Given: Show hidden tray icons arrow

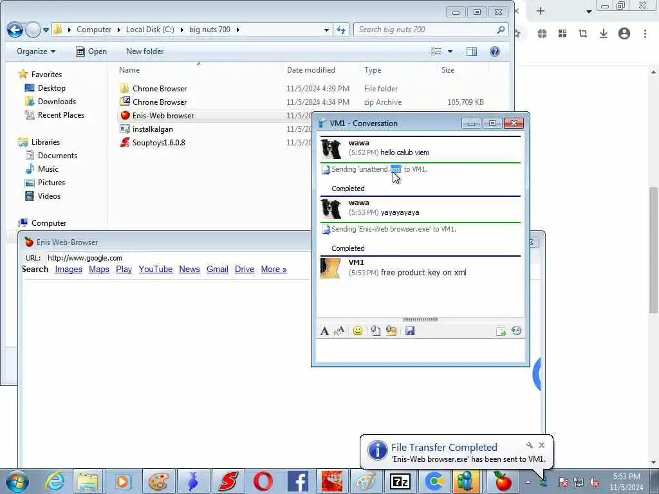Looking at the screenshot, I should click(528, 482).
